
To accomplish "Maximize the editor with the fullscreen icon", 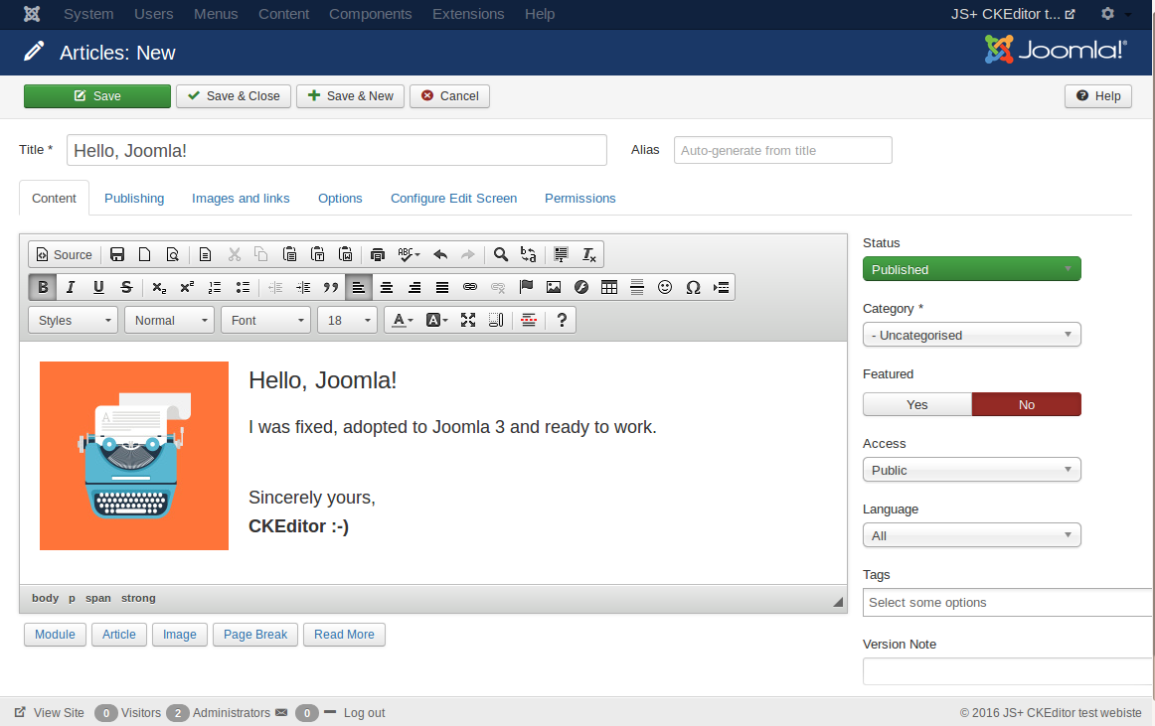I will point(468,321).
